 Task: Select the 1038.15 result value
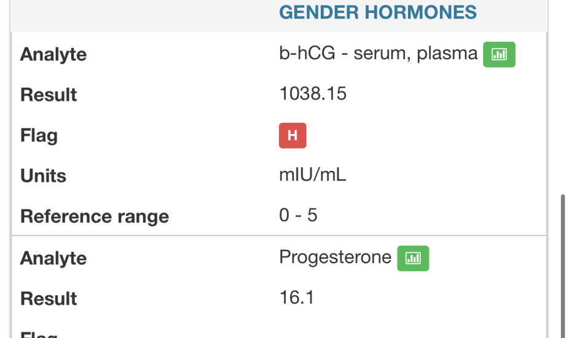(x=313, y=93)
